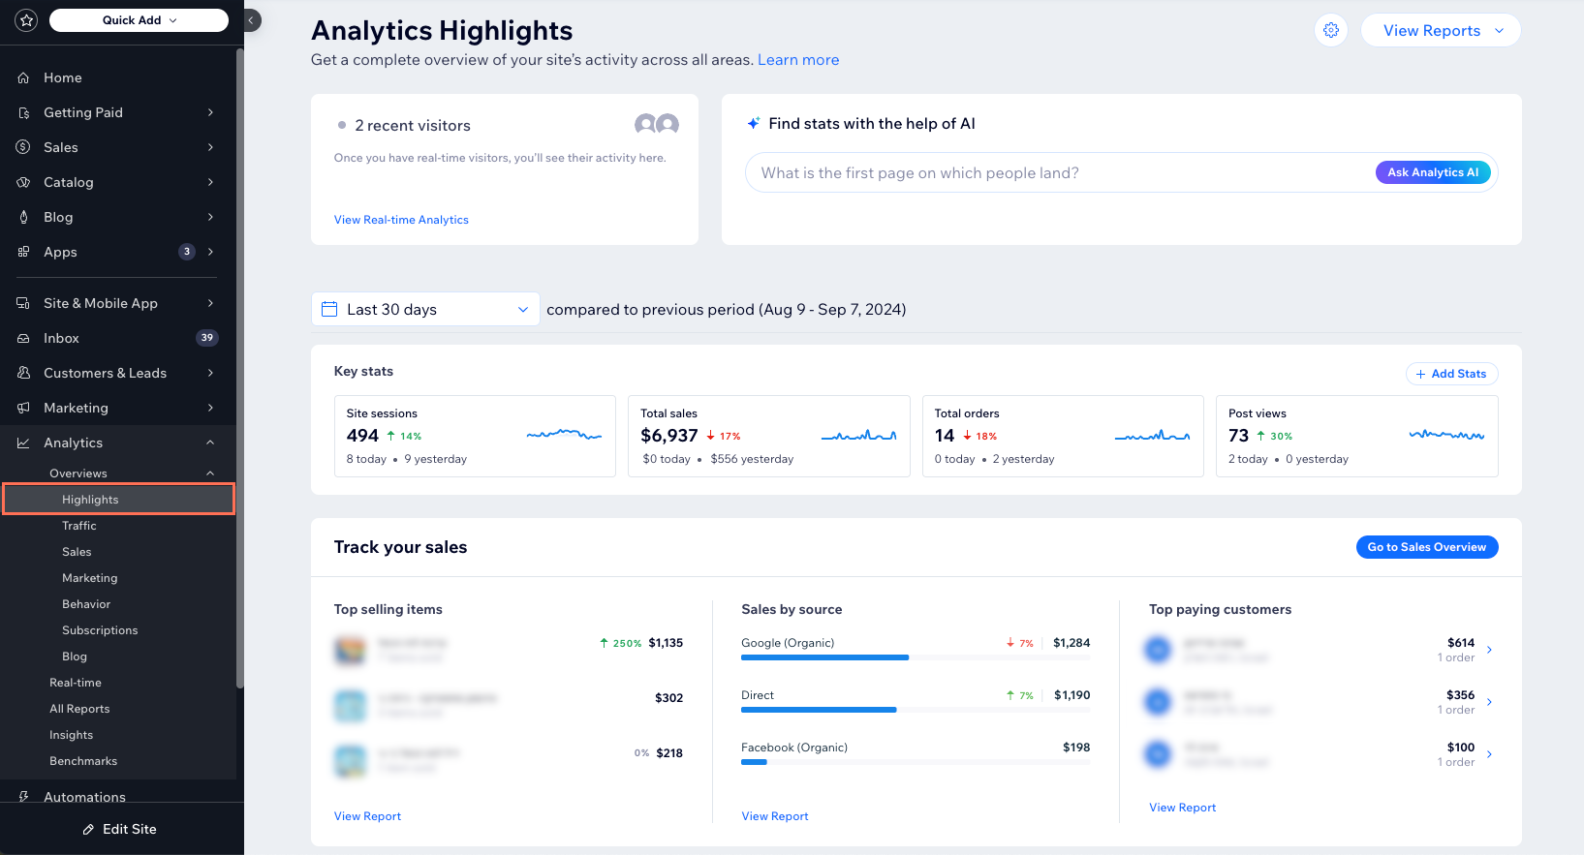Click Go to Sales Overview button
This screenshot has height=855, width=1584.
point(1426,547)
